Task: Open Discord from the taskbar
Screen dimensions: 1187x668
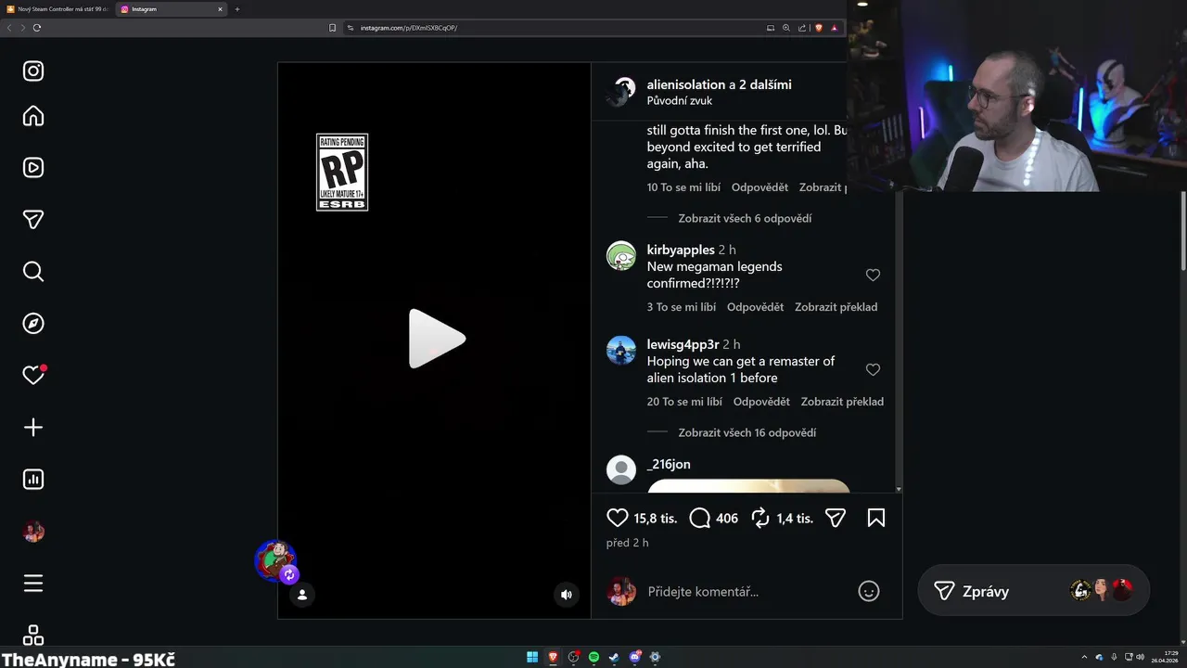Action: [x=635, y=657]
